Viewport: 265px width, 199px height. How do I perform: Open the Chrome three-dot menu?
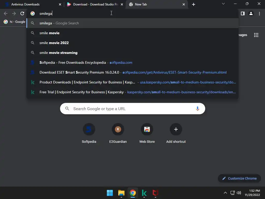259,13
